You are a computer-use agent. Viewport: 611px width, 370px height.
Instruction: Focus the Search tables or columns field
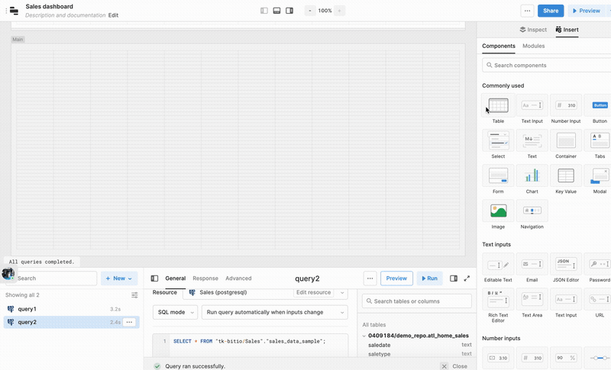(x=417, y=301)
